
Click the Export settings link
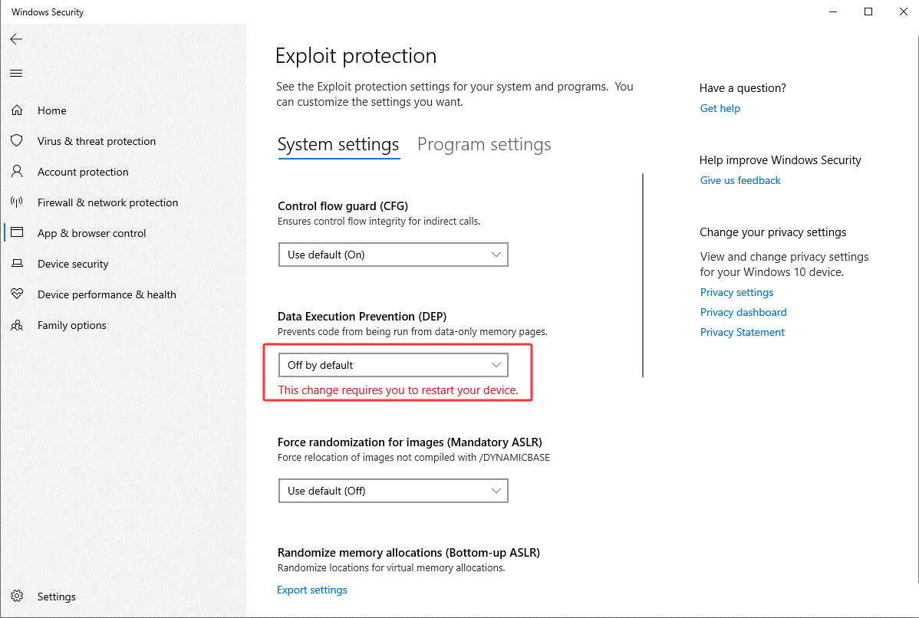click(x=312, y=590)
